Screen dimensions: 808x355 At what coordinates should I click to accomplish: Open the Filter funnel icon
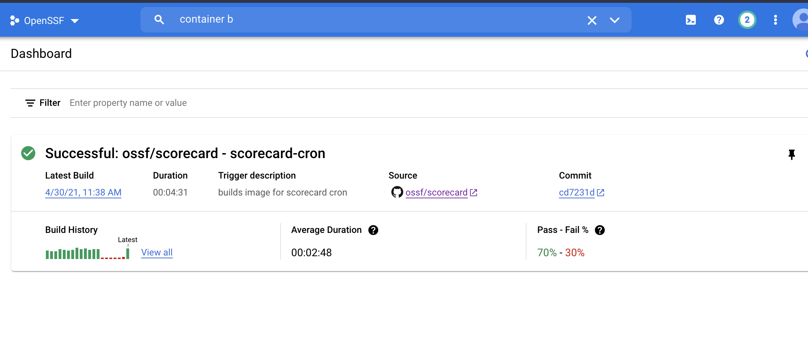(x=30, y=103)
